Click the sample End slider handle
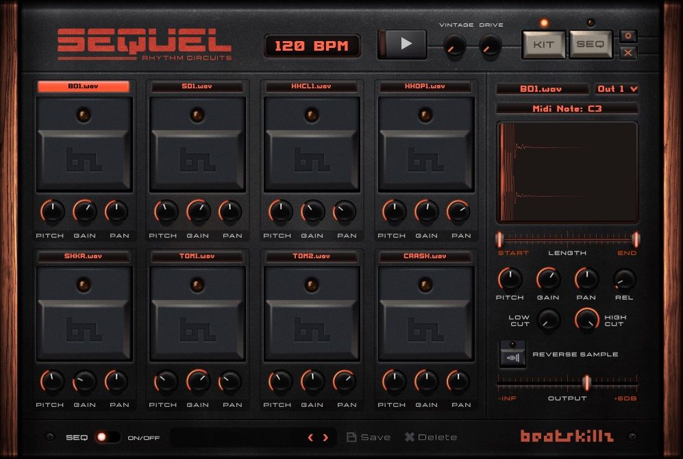 pos(636,238)
